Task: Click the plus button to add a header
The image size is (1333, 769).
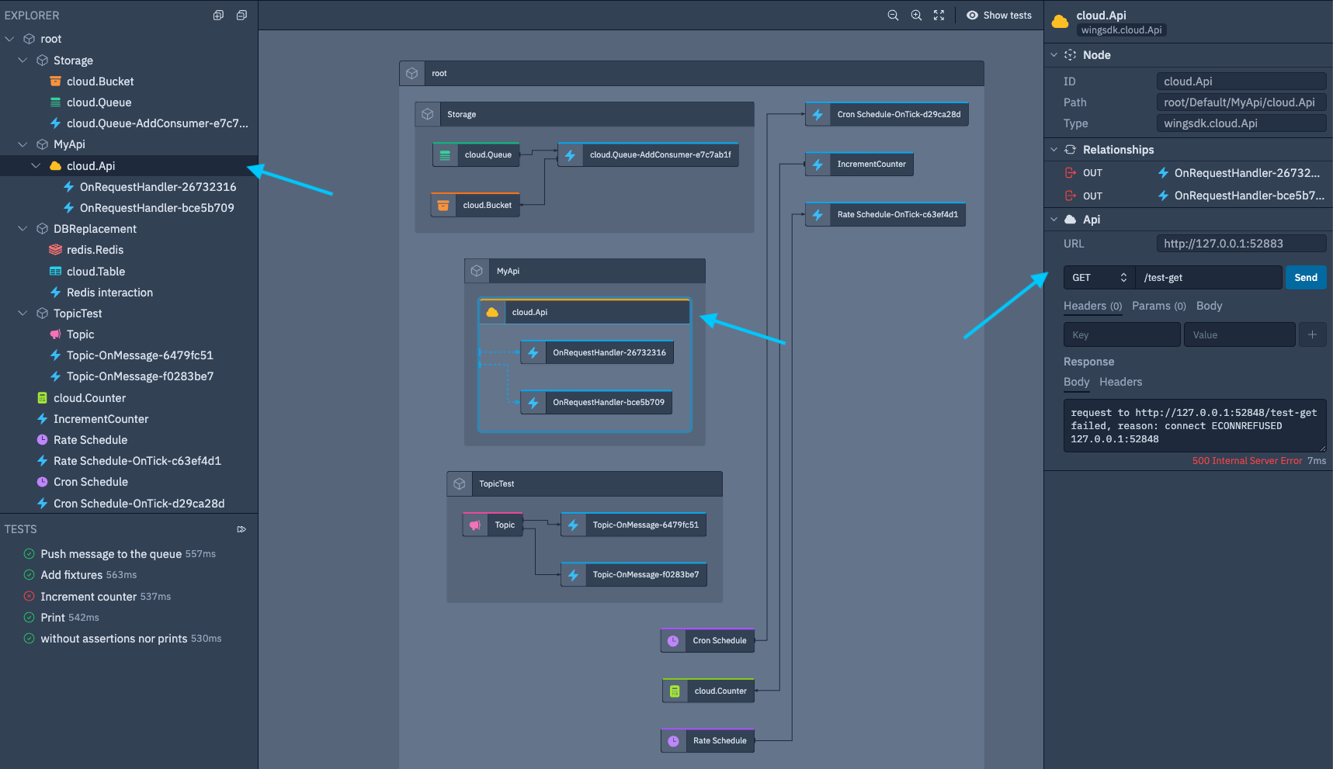Action: click(x=1312, y=334)
